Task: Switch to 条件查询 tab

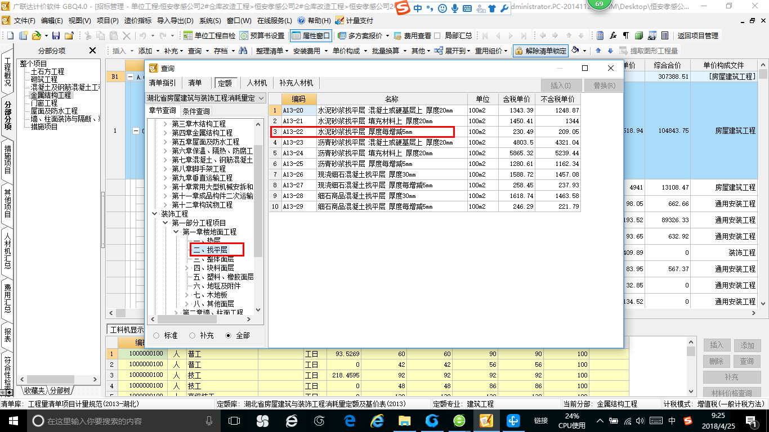Action: [196, 111]
